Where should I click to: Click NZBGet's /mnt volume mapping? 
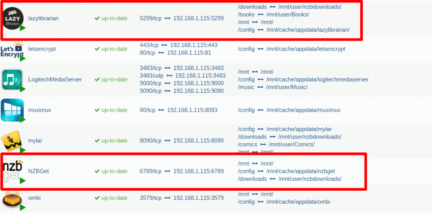pyautogui.click(x=255, y=164)
